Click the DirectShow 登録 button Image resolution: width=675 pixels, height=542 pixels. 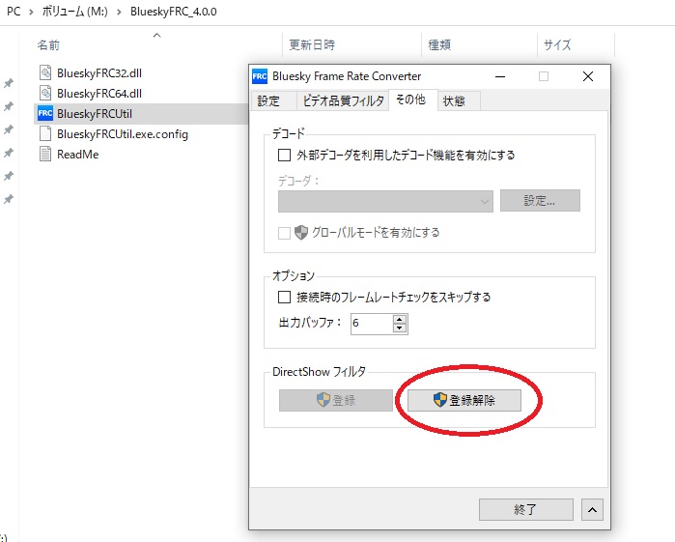(x=336, y=400)
